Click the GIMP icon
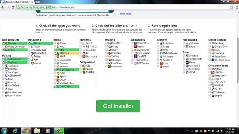The width and height of the screenshot is (239, 134). coord(109,50)
